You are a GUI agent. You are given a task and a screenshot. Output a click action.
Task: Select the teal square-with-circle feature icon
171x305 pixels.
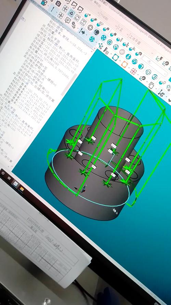point(116,57)
